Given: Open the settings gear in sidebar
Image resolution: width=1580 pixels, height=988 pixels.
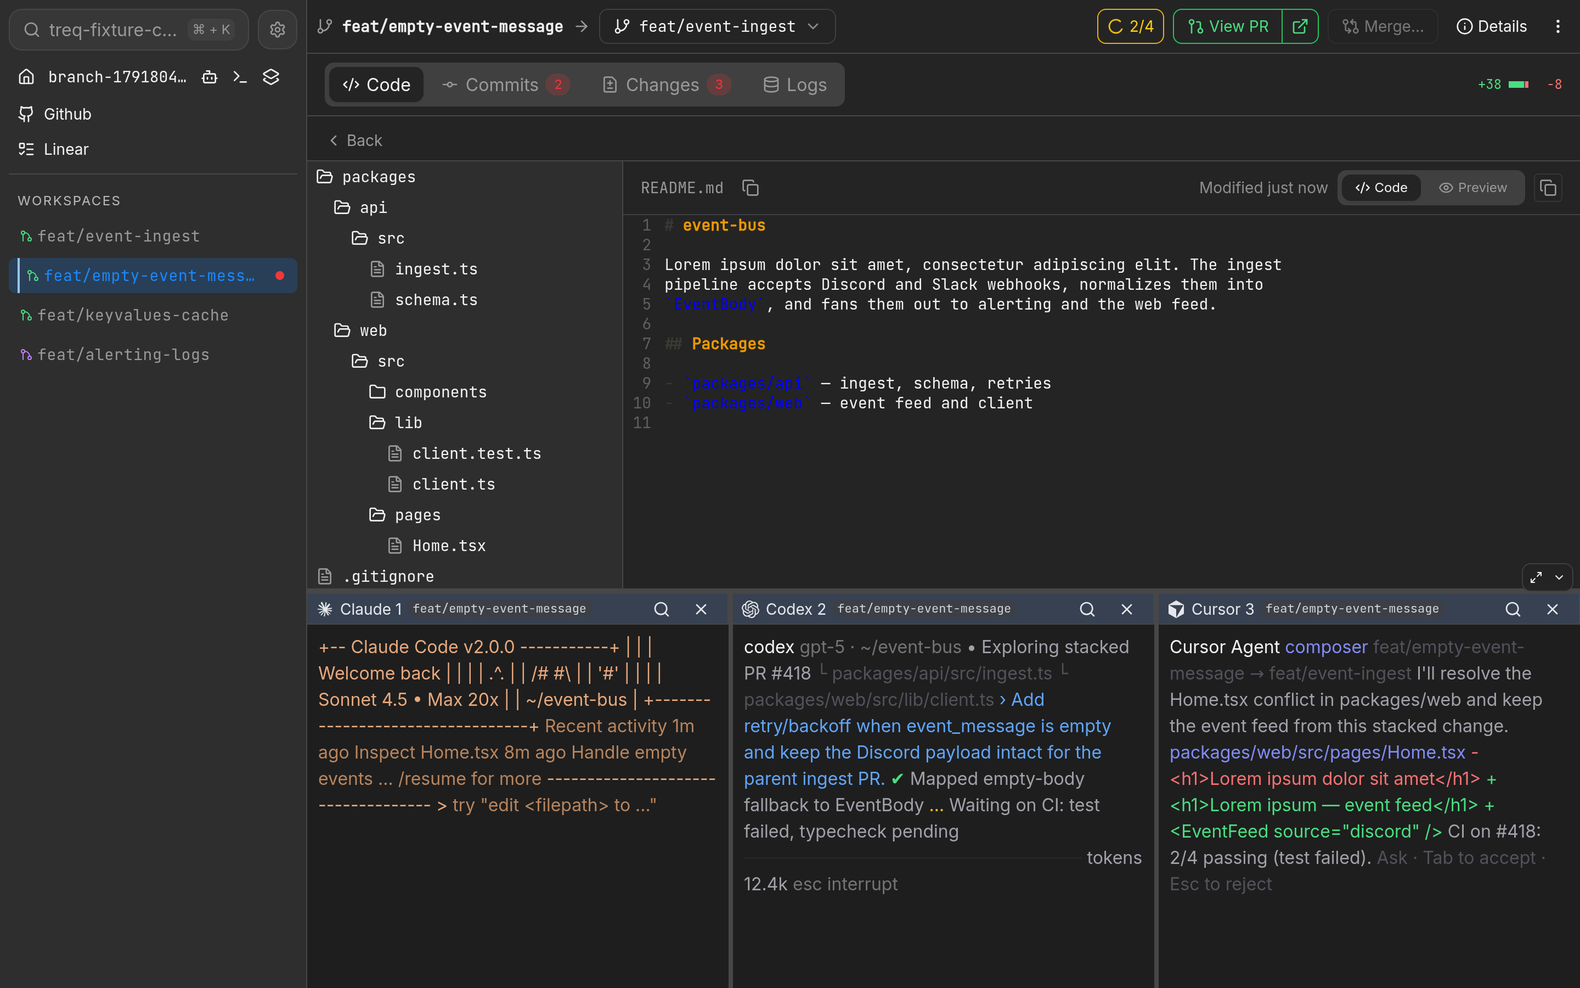Looking at the screenshot, I should tap(278, 30).
